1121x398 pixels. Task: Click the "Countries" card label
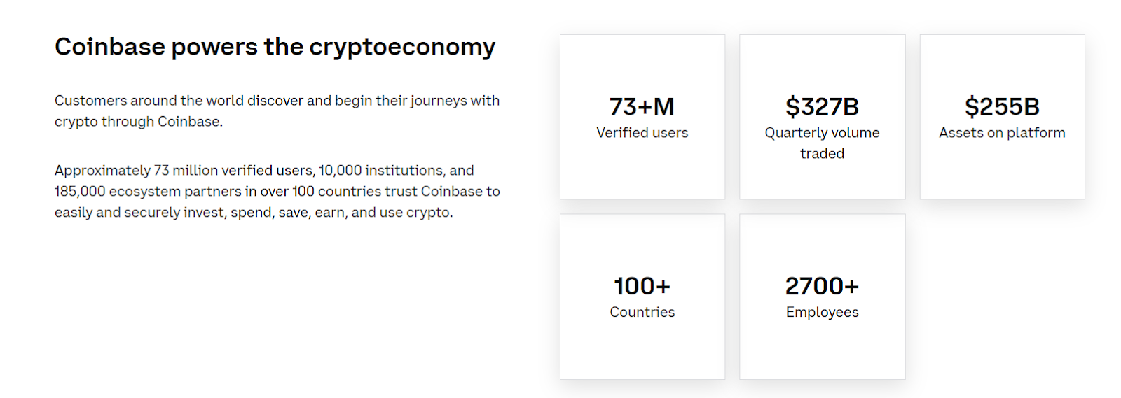[642, 313]
